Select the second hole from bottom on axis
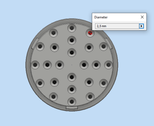 coord(72,89)
